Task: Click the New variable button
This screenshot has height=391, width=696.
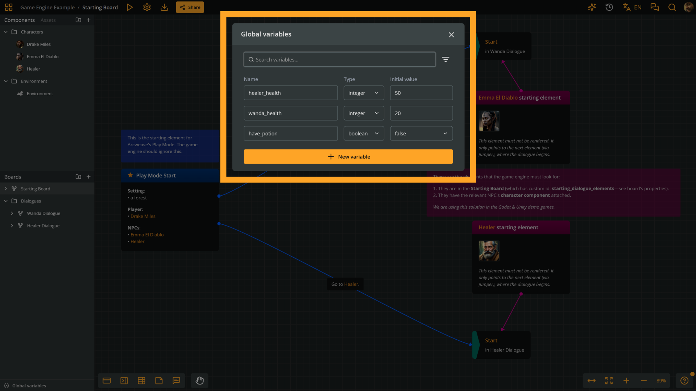Action: coord(348,156)
